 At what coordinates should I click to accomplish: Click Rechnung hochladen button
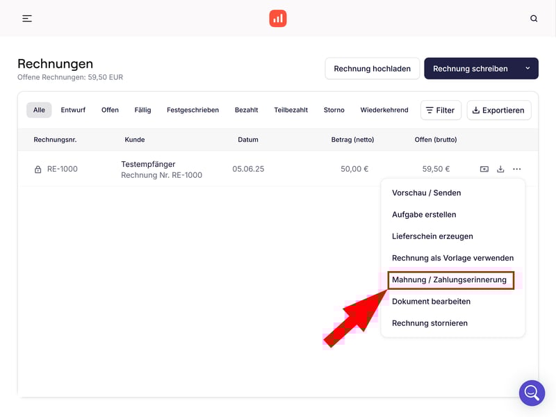tap(372, 69)
